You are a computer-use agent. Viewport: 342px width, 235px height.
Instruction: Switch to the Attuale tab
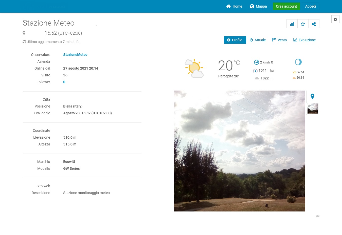pos(258,40)
